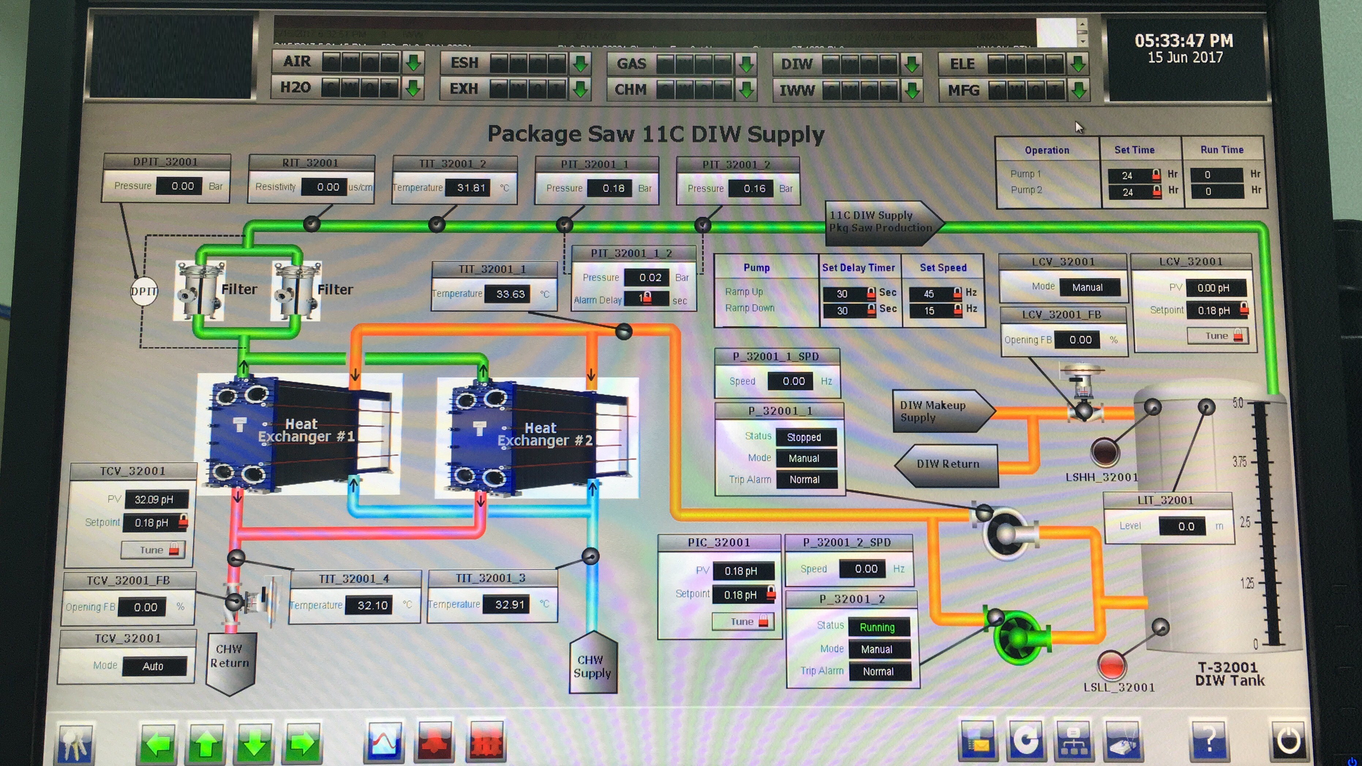The width and height of the screenshot is (1362, 766).
Task: Select the H2O system menu label
Action: click(x=295, y=87)
